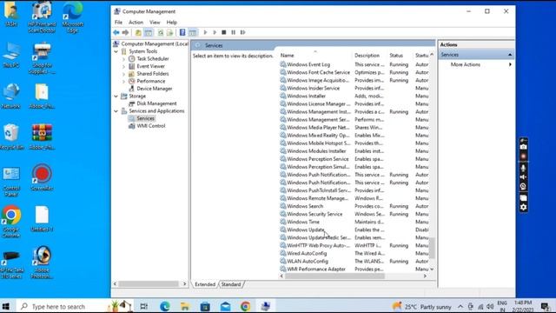Open the More Actions submenu arrow
The image size is (556, 313).
pyautogui.click(x=510, y=64)
